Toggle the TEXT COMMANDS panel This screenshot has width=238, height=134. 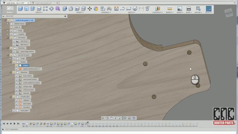pos(3,129)
